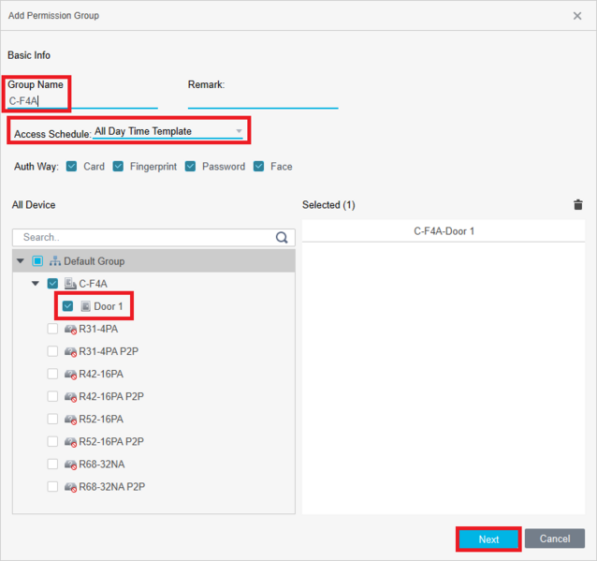
Task: Uncheck the Fingerprint auth way
Action: click(x=118, y=166)
